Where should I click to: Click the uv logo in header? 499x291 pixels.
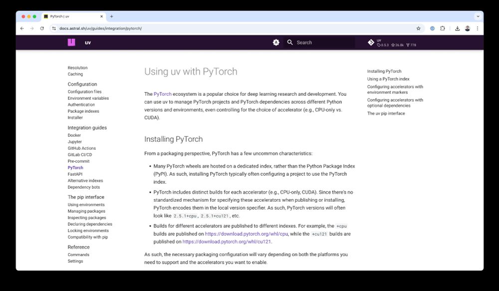tap(71, 42)
